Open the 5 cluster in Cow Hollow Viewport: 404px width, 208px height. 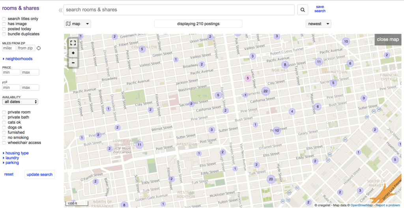[x=142, y=49]
